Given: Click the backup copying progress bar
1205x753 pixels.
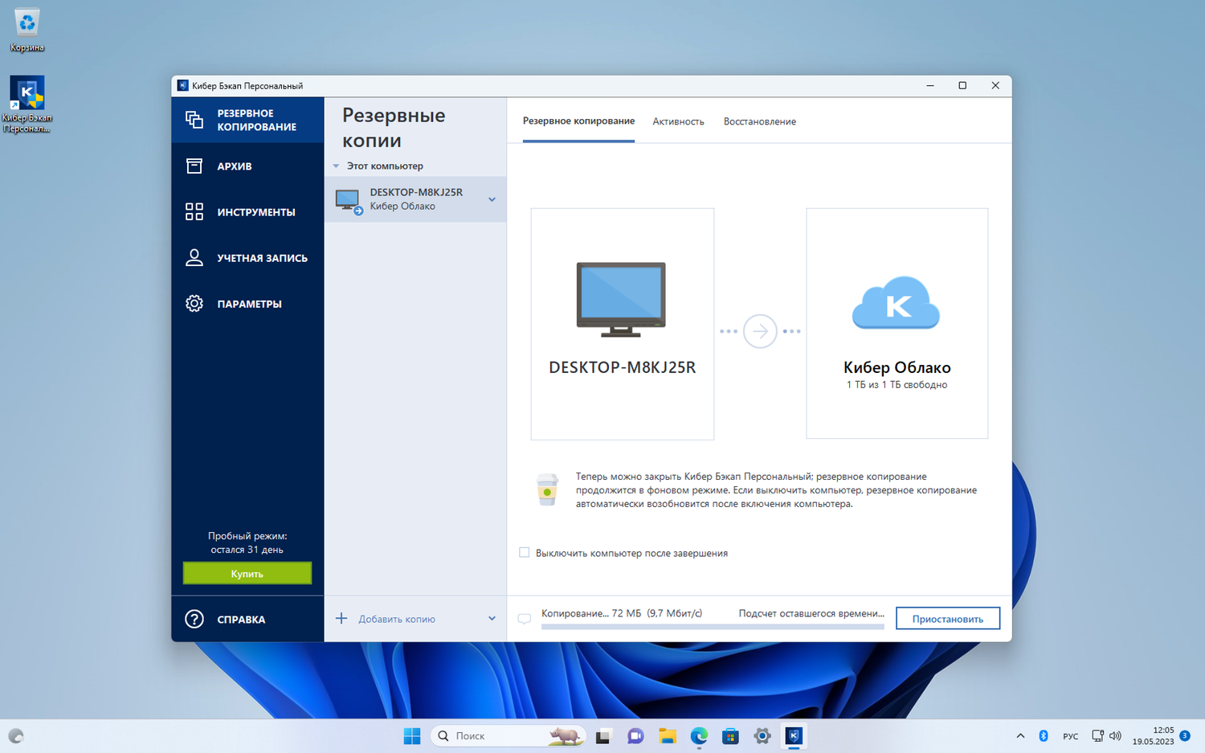Looking at the screenshot, I should coord(713,627).
